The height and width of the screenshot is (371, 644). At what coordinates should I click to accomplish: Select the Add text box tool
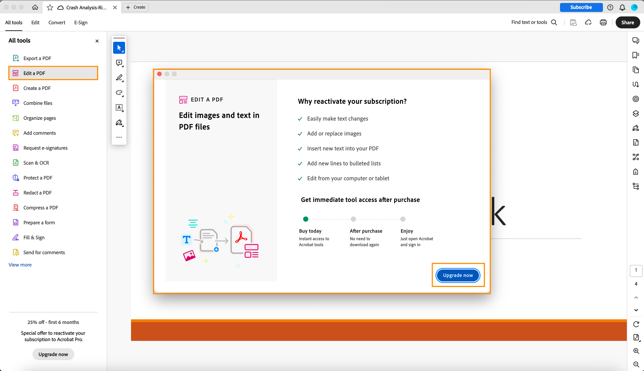[x=119, y=107]
